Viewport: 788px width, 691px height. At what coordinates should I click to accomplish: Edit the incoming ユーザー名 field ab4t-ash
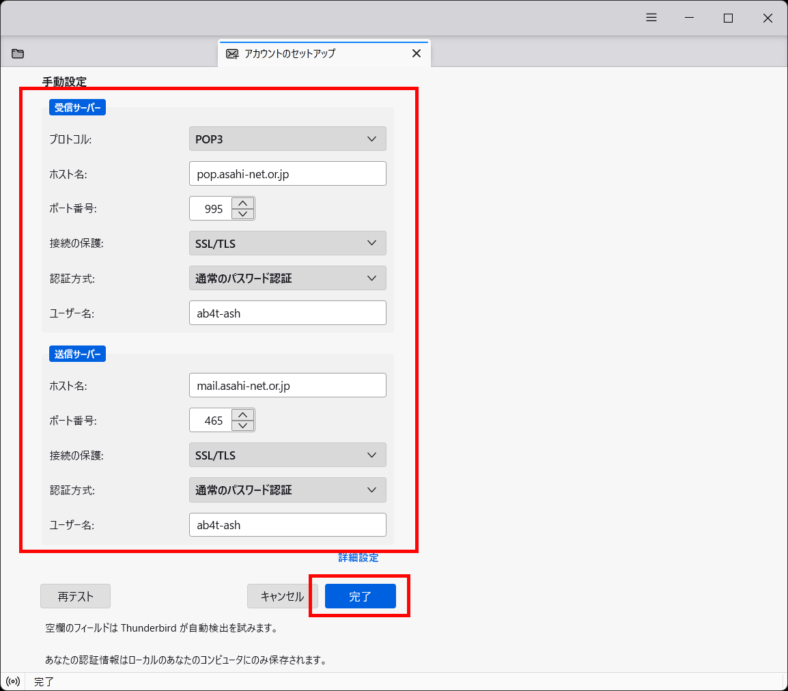287,313
